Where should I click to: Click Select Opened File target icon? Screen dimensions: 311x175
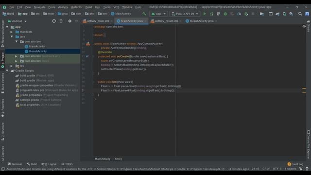point(54,21)
